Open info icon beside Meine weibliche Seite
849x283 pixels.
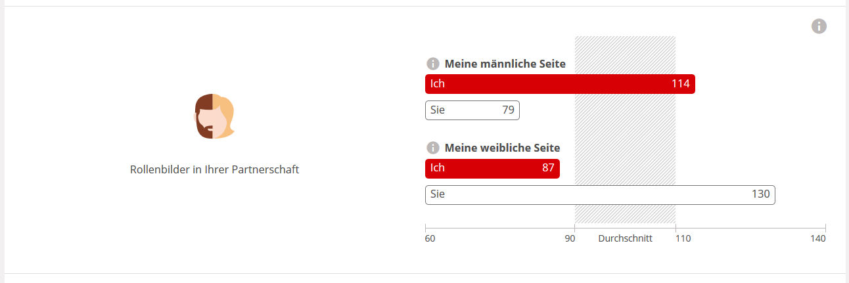432,148
